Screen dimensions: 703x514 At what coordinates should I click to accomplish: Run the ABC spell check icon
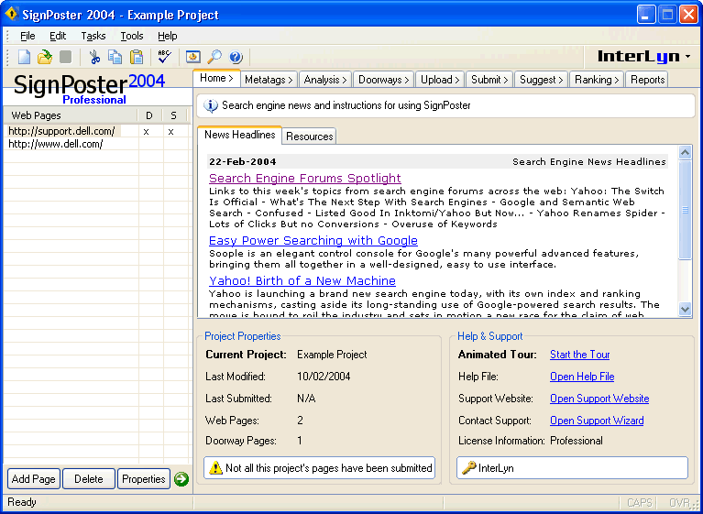[x=165, y=57]
